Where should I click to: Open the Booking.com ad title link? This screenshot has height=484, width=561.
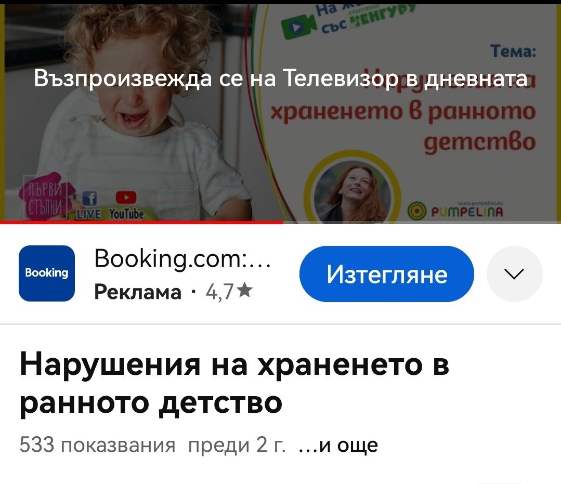[x=182, y=258]
